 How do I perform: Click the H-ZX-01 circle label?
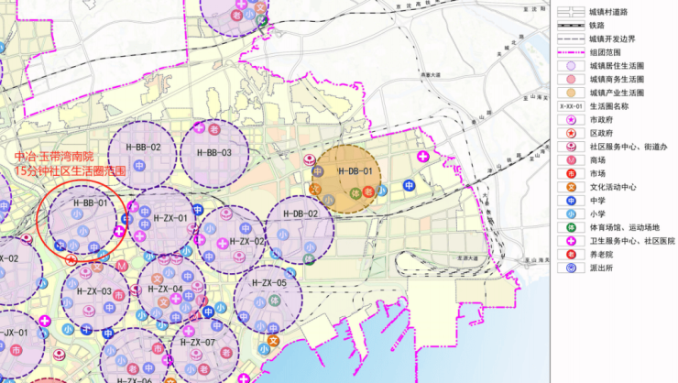pyautogui.click(x=170, y=218)
